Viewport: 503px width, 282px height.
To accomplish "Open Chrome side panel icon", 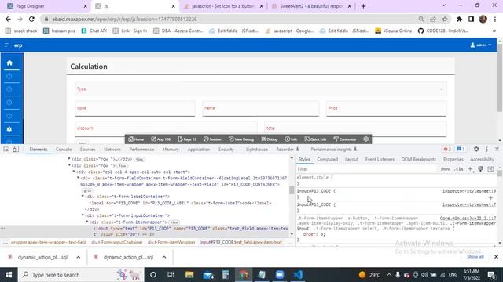I will pyautogui.click(x=471, y=19).
